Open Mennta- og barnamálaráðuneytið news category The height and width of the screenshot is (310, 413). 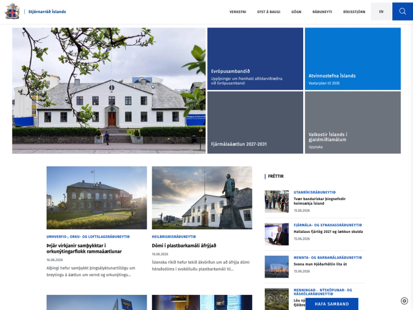[328, 258]
